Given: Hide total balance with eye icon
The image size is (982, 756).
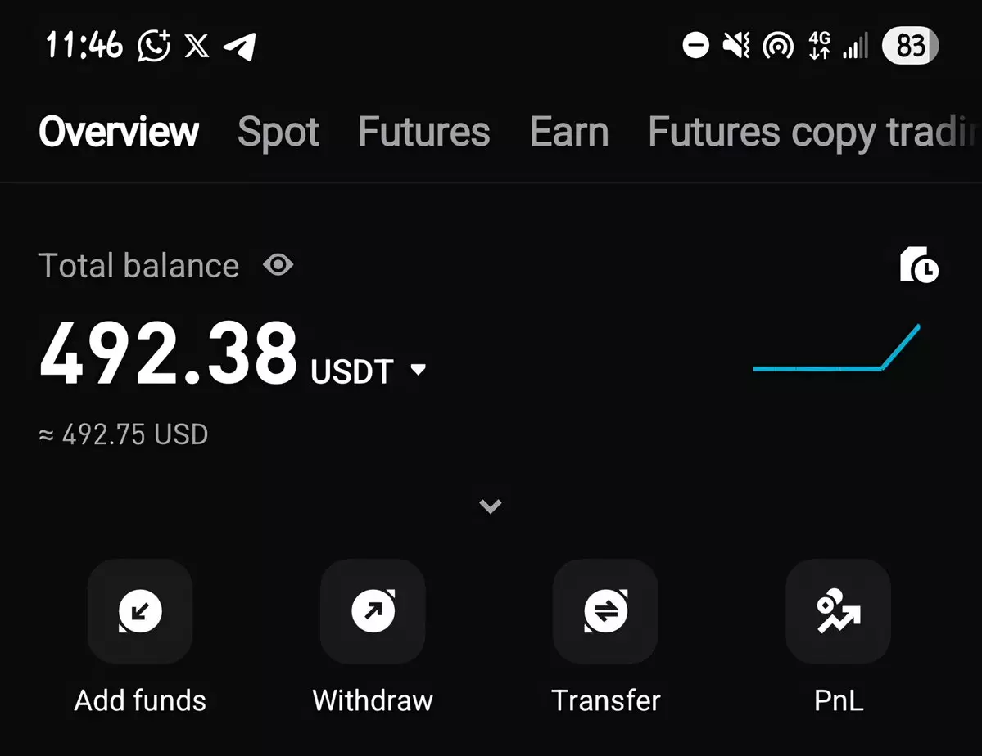Looking at the screenshot, I should [278, 265].
